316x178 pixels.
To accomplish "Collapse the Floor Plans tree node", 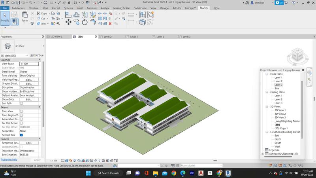I will [x=267, y=74].
